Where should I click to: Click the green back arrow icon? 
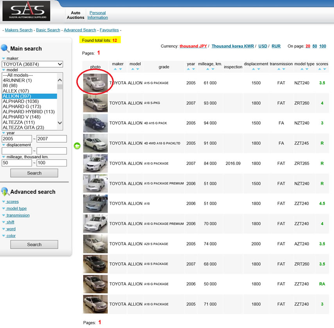click(77, 146)
